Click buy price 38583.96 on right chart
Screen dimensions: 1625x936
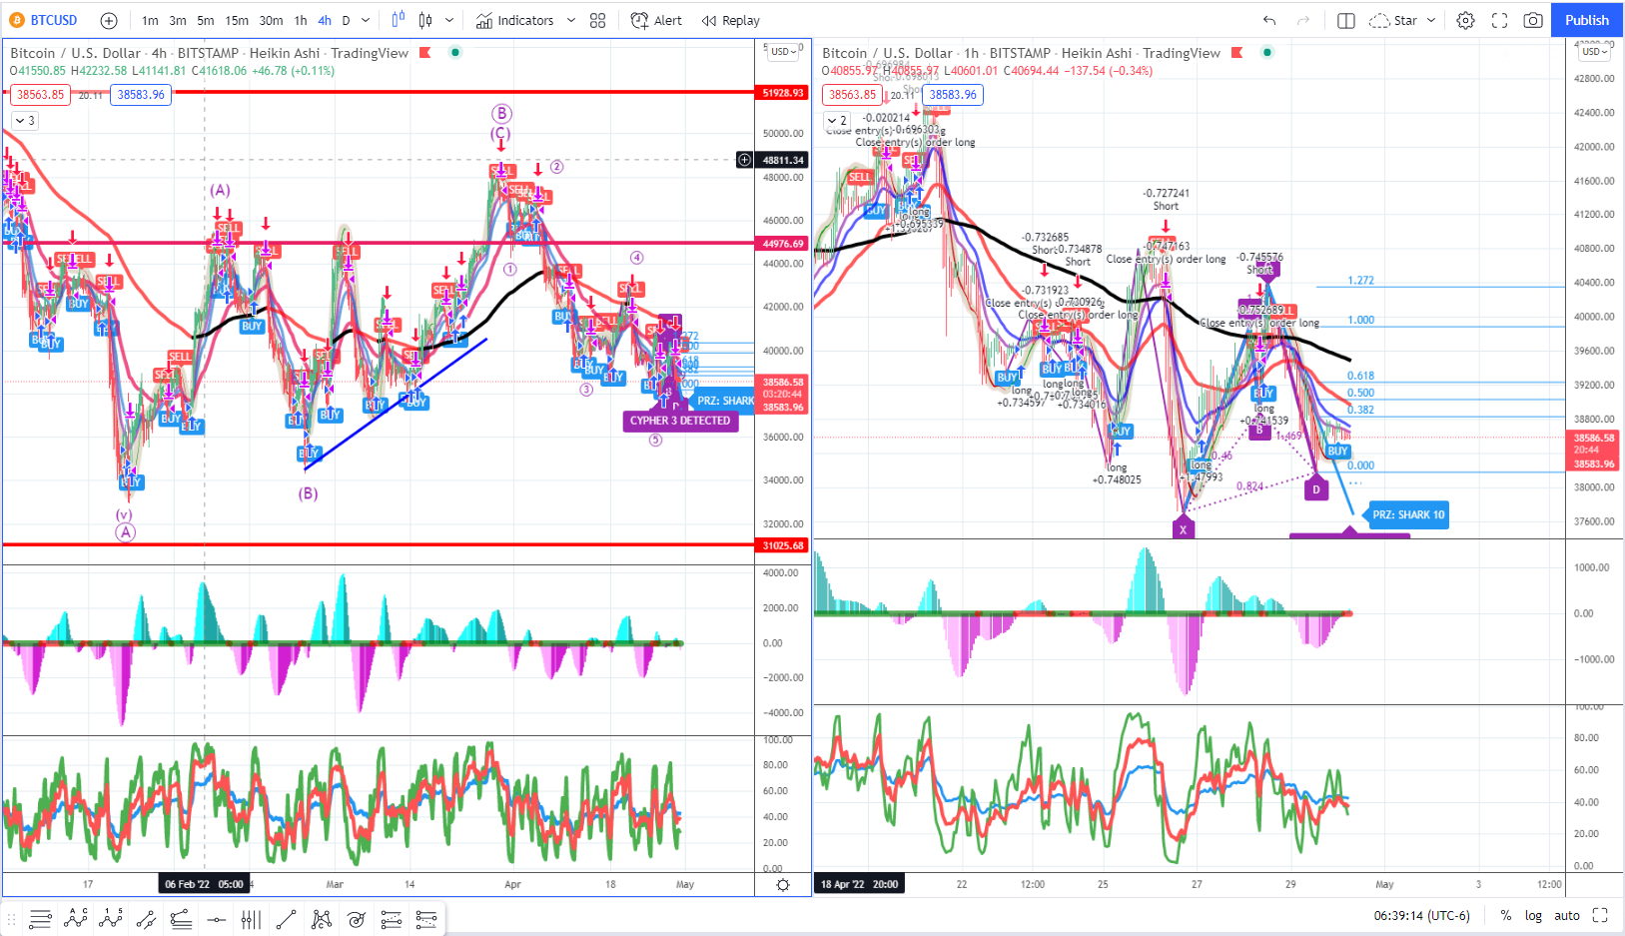(x=953, y=95)
